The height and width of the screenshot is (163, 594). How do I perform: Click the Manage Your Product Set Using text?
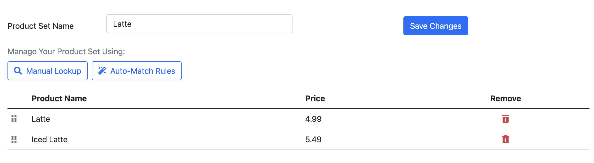pyautogui.click(x=66, y=51)
